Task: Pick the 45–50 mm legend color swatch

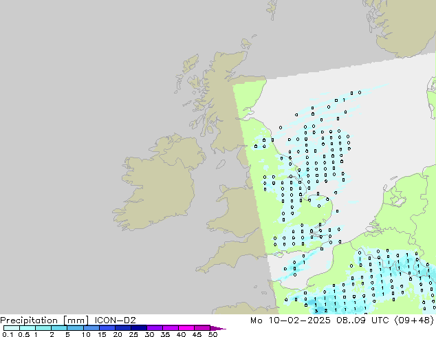Action: (x=202, y=328)
